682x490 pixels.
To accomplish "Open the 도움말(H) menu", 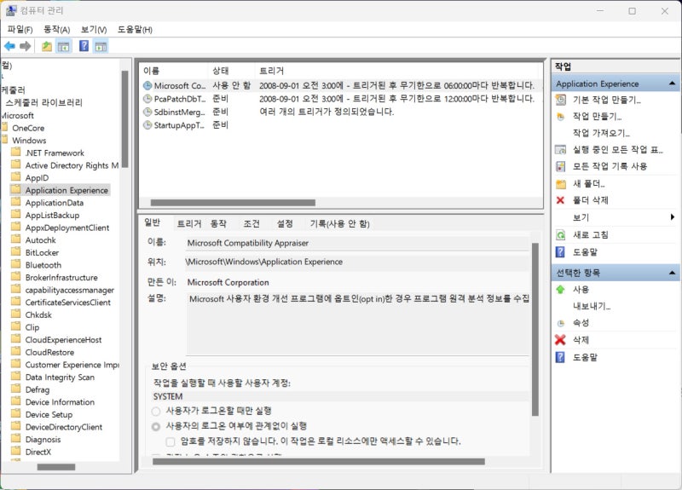I will coord(135,30).
